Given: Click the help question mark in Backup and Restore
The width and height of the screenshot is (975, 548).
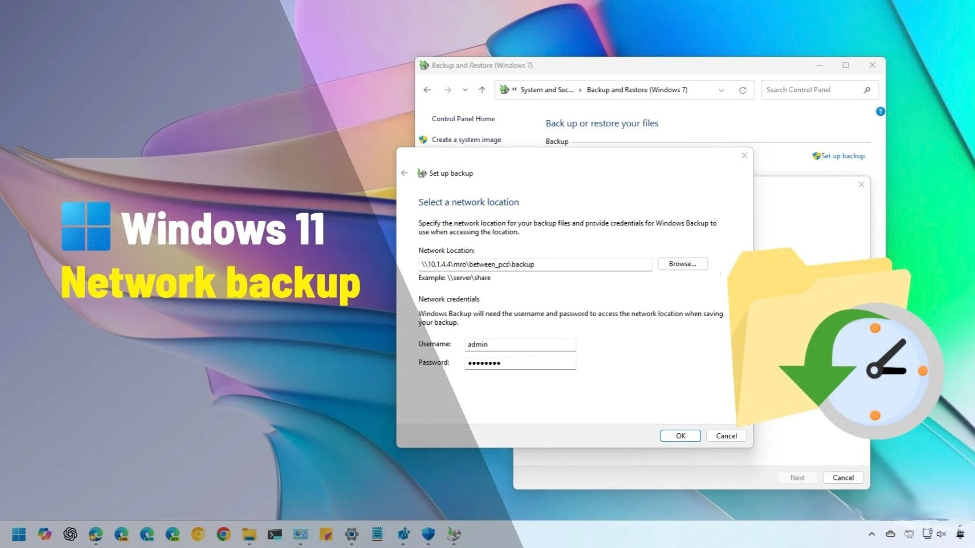Looking at the screenshot, I should pos(881,111).
